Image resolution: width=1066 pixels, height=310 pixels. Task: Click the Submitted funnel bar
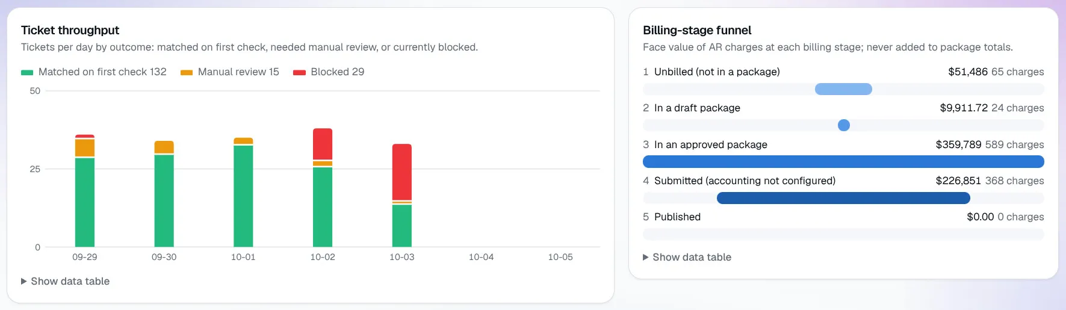(x=843, y=198)
